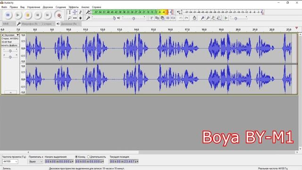
Task: Click the Fit Selection zoom icon
Action: point(213,18)
